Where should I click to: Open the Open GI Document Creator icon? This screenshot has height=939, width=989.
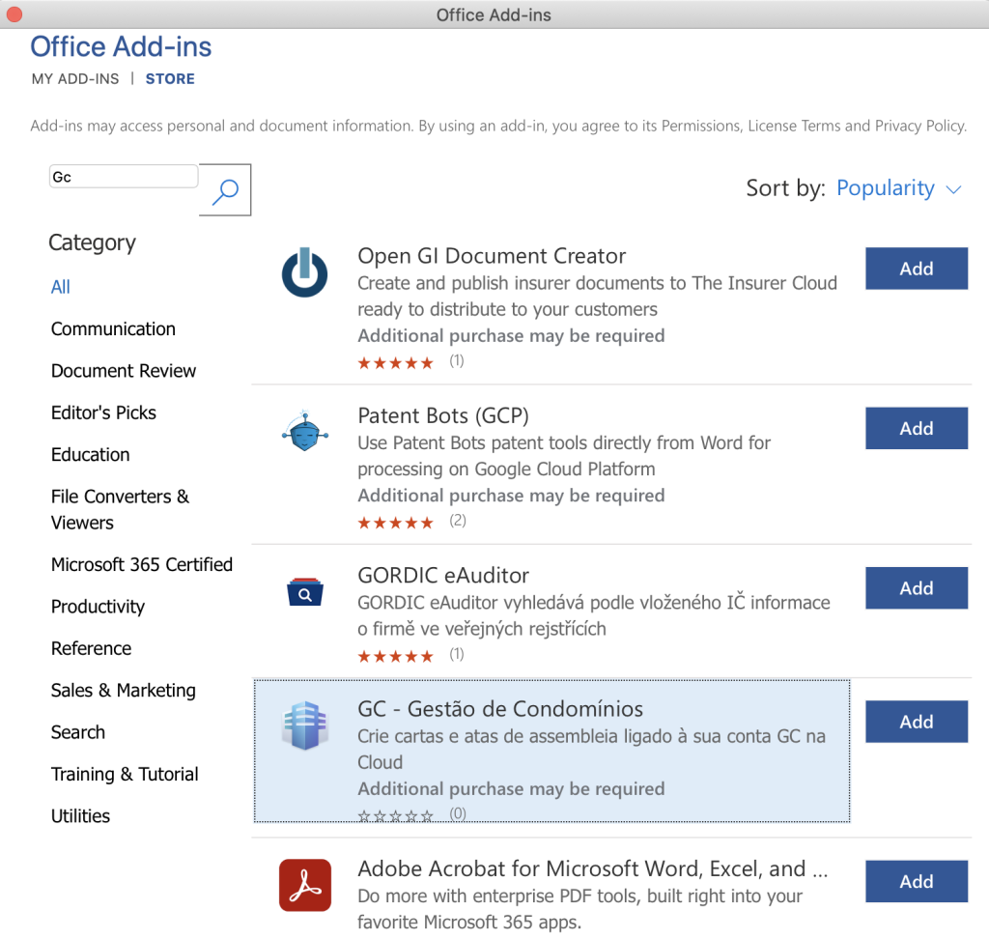(304, 272)
